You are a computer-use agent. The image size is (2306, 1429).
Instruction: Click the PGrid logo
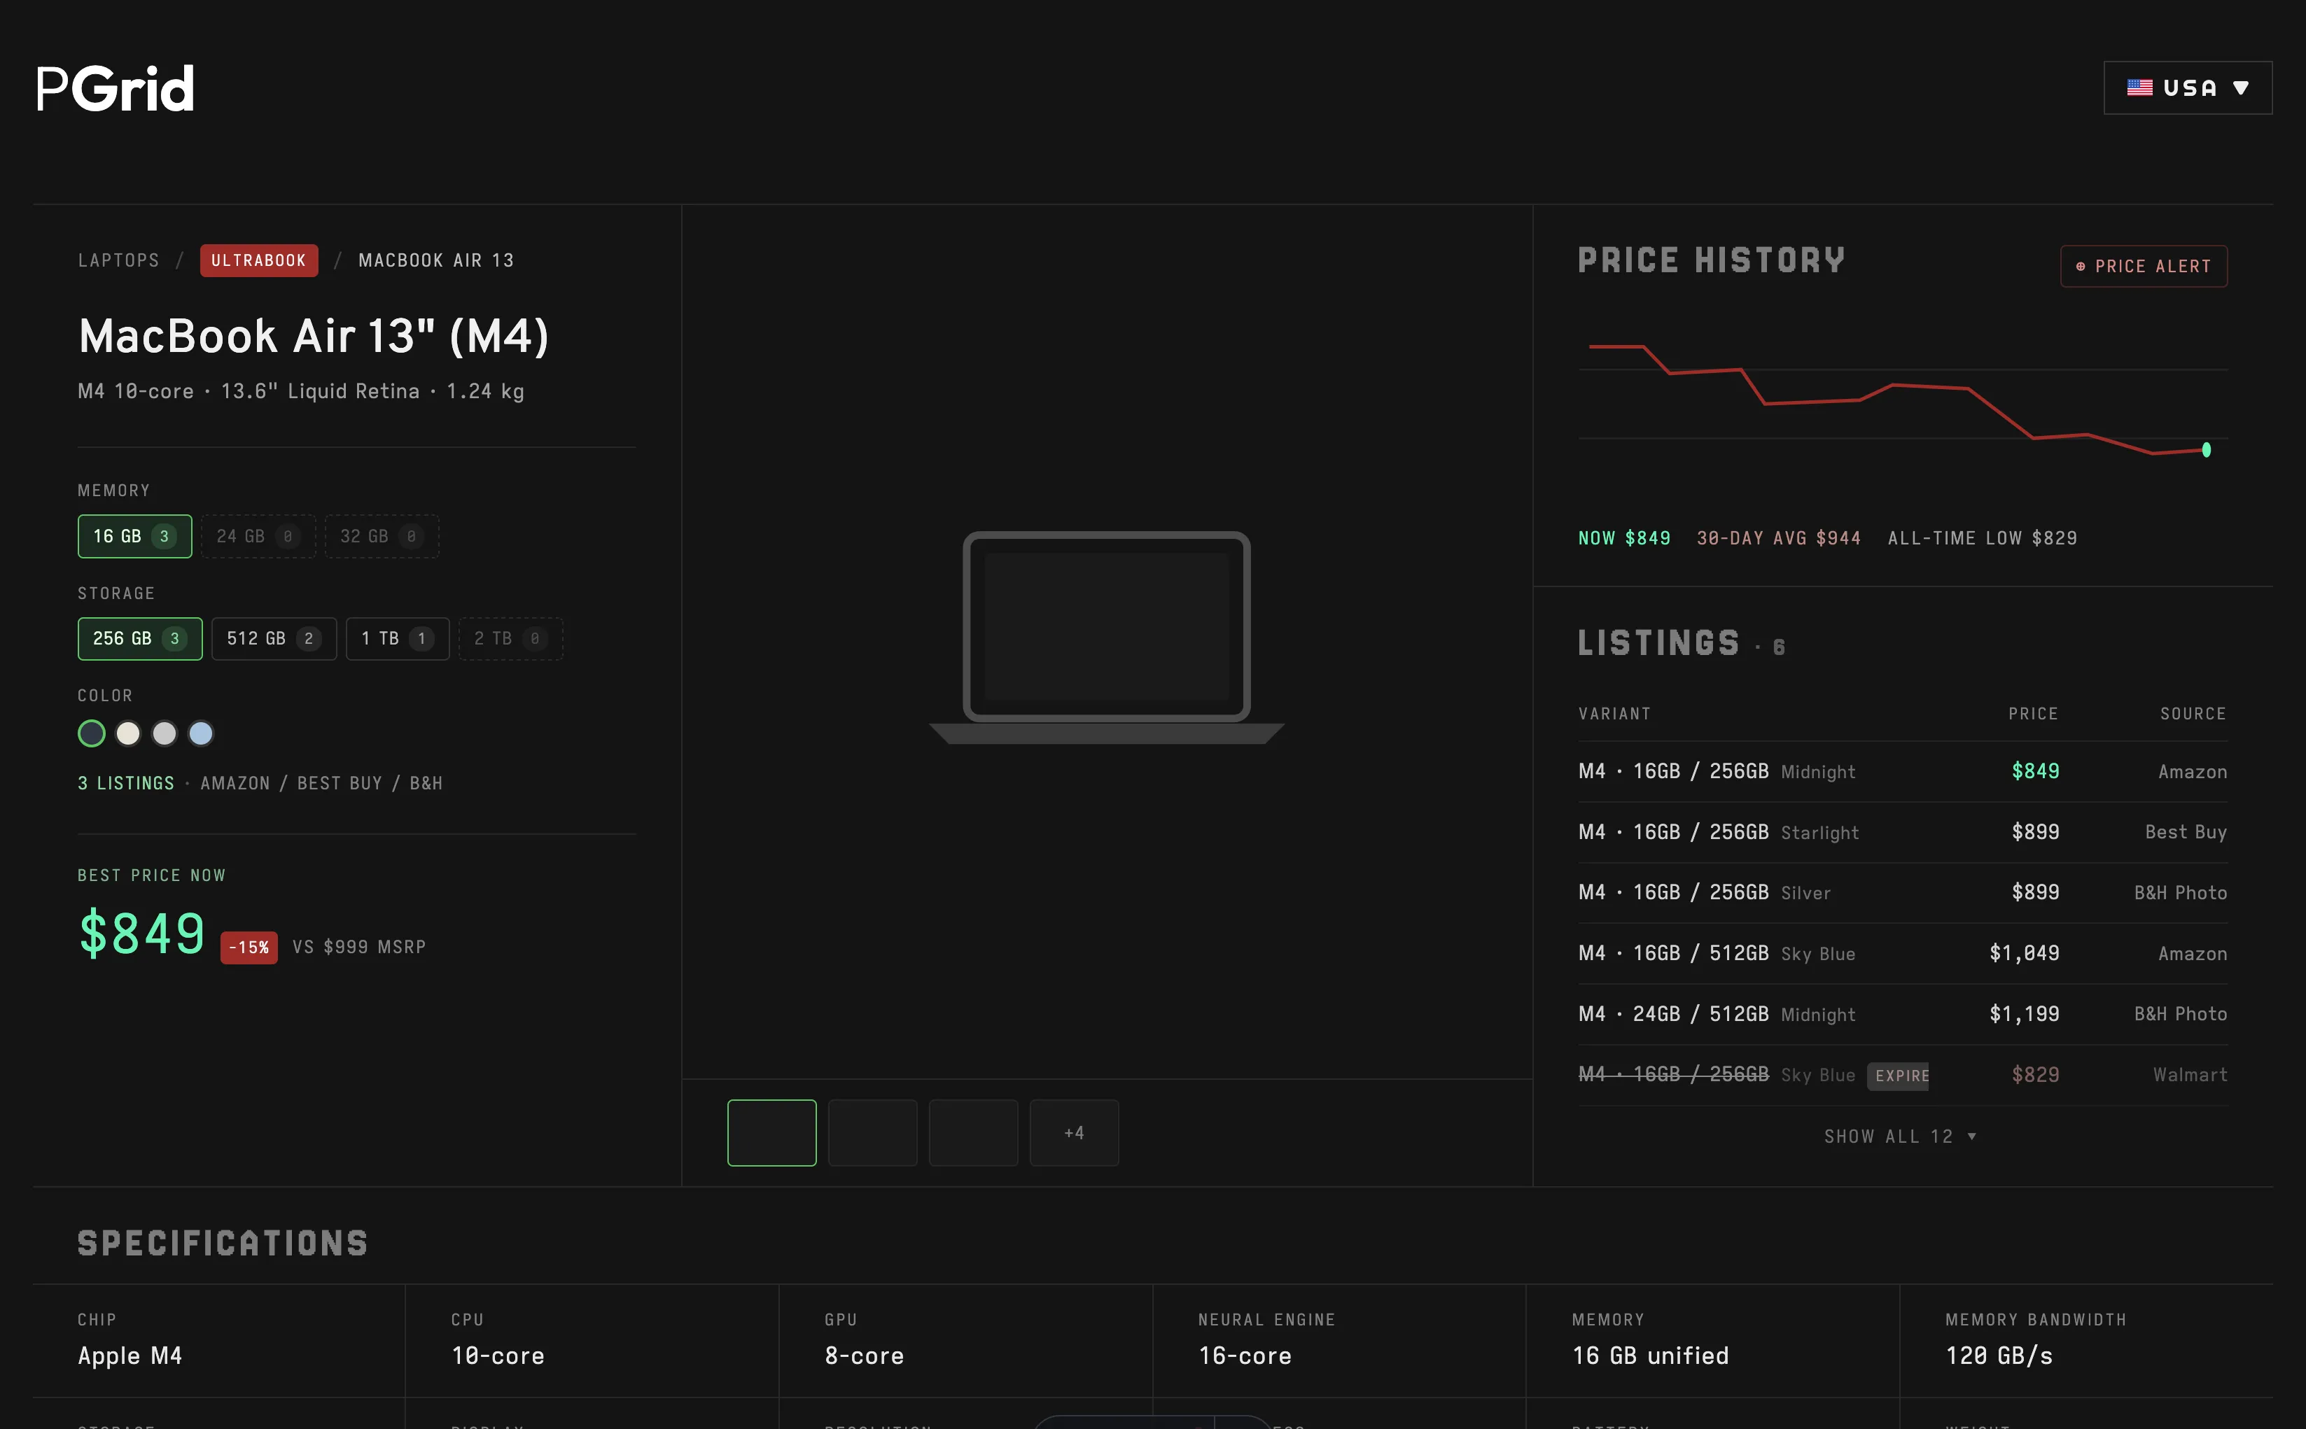click(x=116, y=89)
